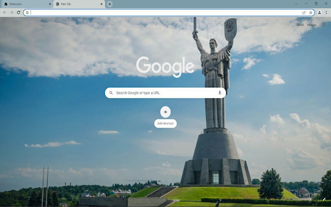
Task: Click the Add shortcut label
Action: click(x=165, y=123)
